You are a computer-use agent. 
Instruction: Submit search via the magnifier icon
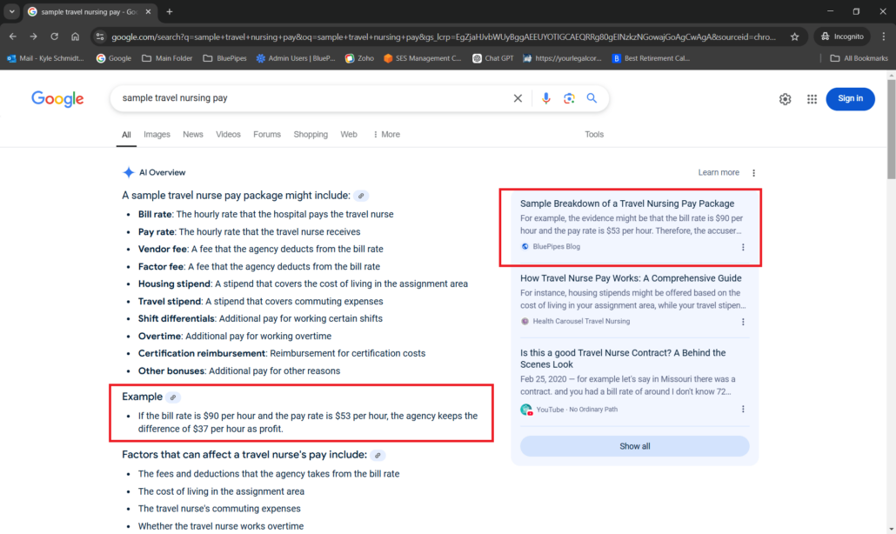click(592, 98)
